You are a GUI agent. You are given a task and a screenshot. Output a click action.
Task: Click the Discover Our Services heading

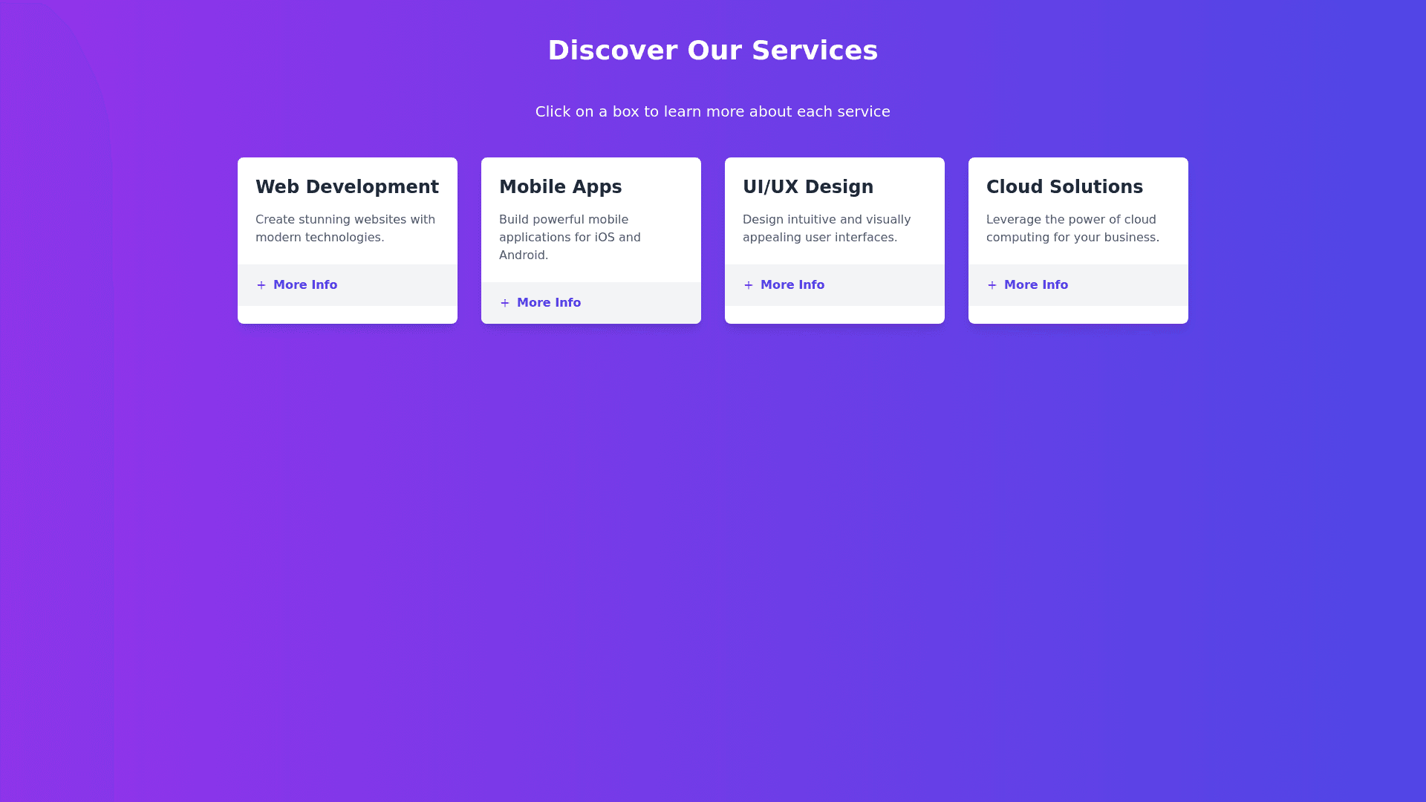click(x=713, y=50)
